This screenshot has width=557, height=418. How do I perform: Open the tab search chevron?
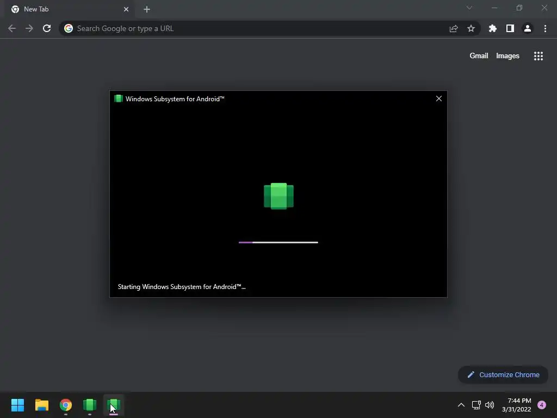tap(469, 8)
